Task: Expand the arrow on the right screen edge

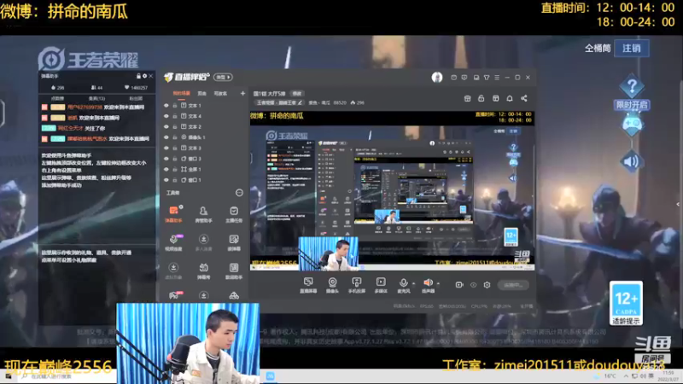Action: 678,204
